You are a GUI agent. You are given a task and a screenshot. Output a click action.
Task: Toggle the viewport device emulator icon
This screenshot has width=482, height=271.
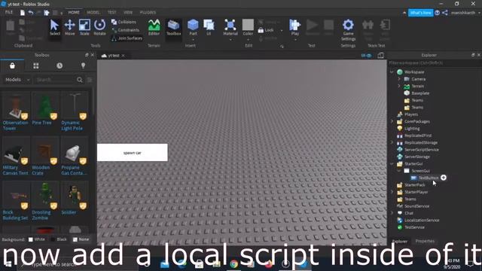380,55
